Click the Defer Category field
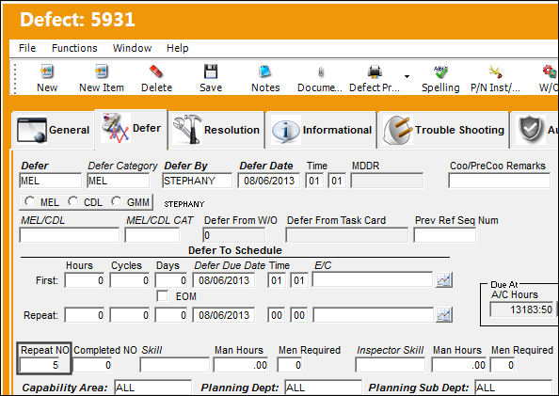This screenshot has height=396, width=559. click(x=118, y=181)
